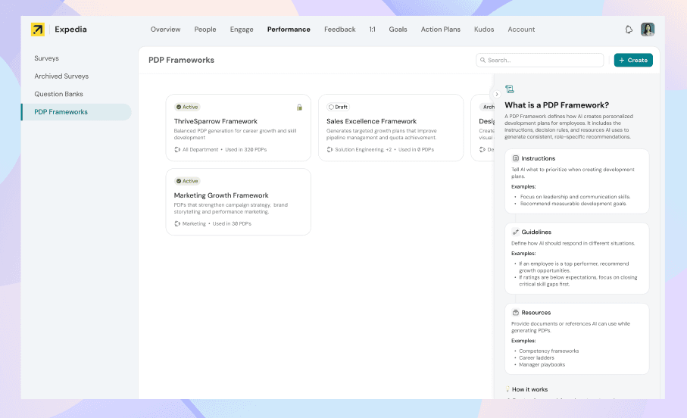This screenshot has height=418, width=687.
Task: Click the Guidelines section icon
Action: pyautogui.click(x=515, y=232)
